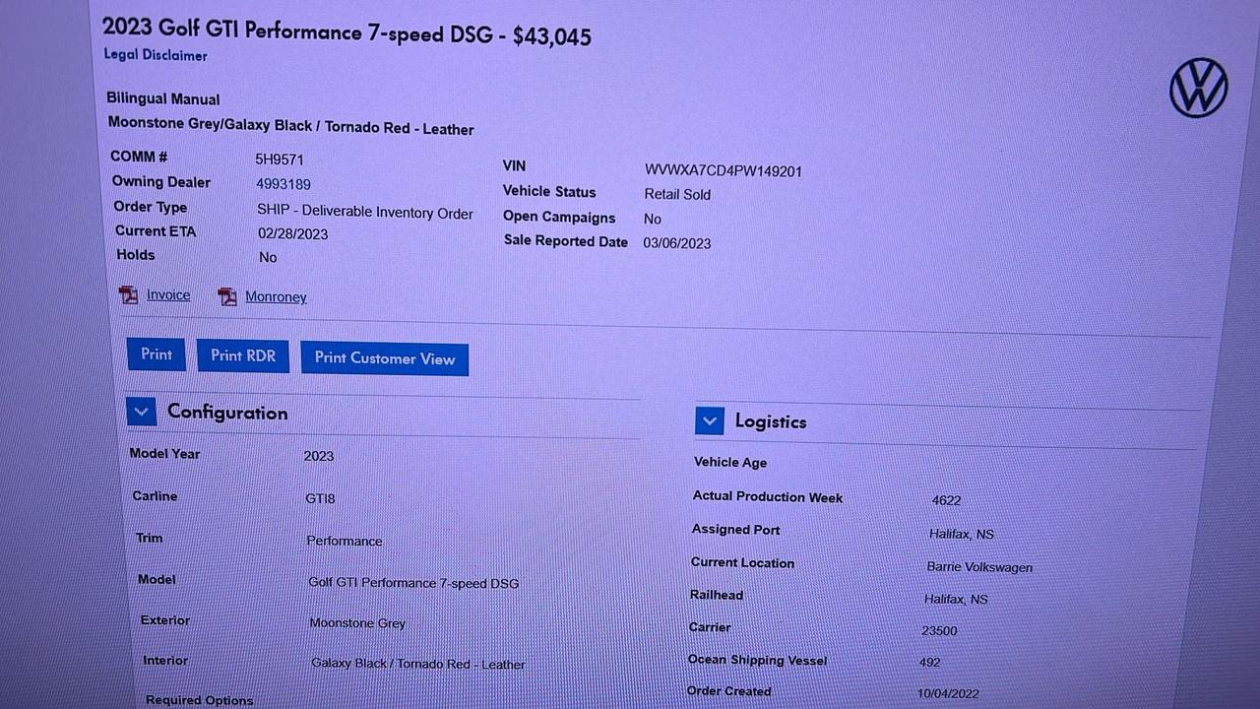Viewport: 1260px width, 709px height.
Task: Select the Current Location value Barrie Volkswagen
Action: coord(979,567)
